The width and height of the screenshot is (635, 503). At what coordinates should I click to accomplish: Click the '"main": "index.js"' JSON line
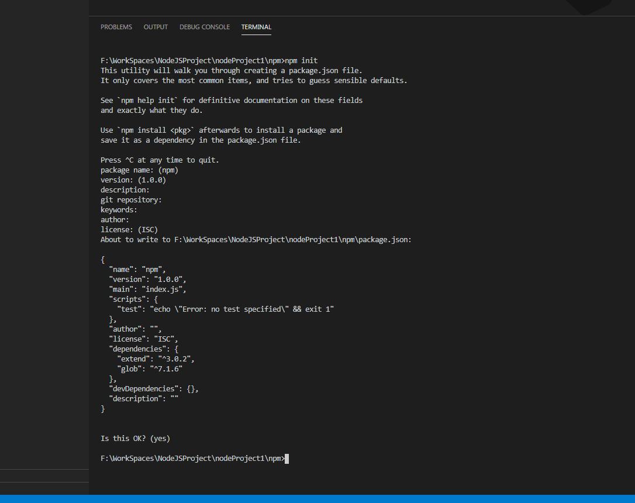tap(147, 289)
